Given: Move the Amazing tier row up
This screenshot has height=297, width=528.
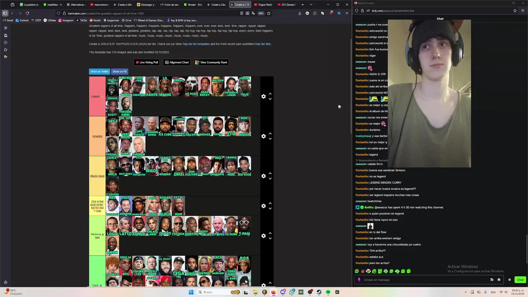Looking at the screenshot, I should click(270, 134).
